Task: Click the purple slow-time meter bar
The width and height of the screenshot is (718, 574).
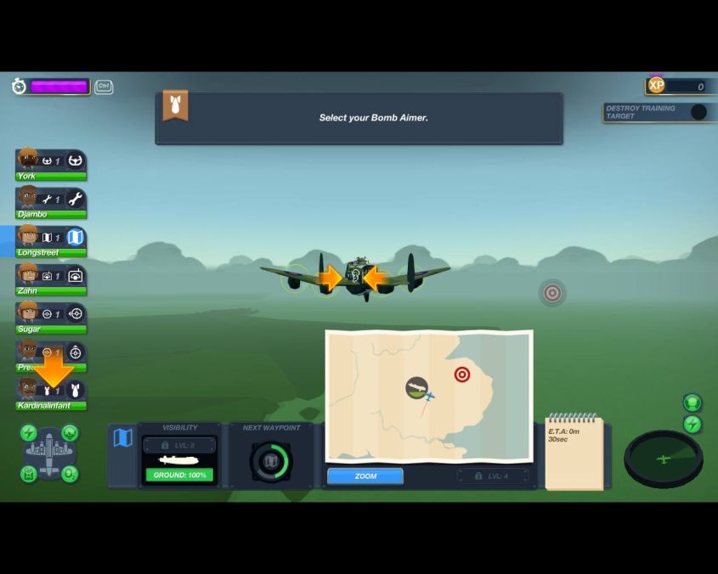Action: point(59,86)
